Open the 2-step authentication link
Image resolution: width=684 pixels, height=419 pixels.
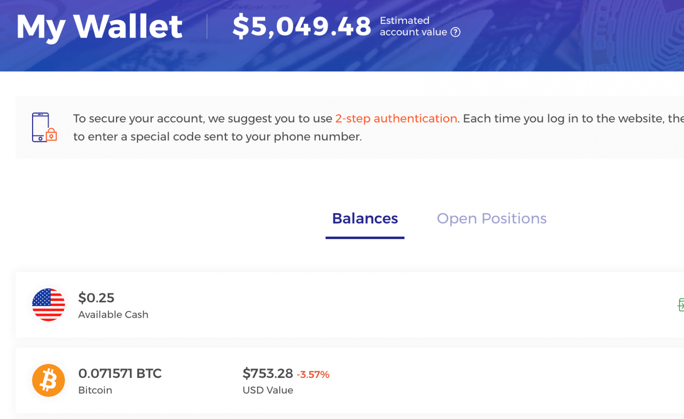click(396, 118)
